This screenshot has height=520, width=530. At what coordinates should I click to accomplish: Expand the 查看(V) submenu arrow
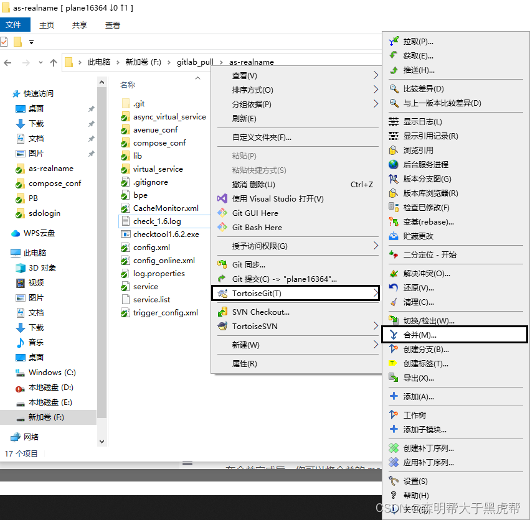tap(375, 75)
